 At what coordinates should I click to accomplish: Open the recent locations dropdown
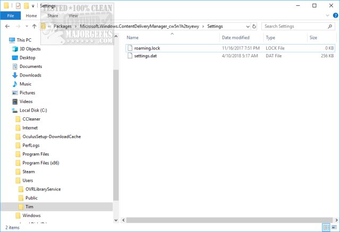click(27, 26)
